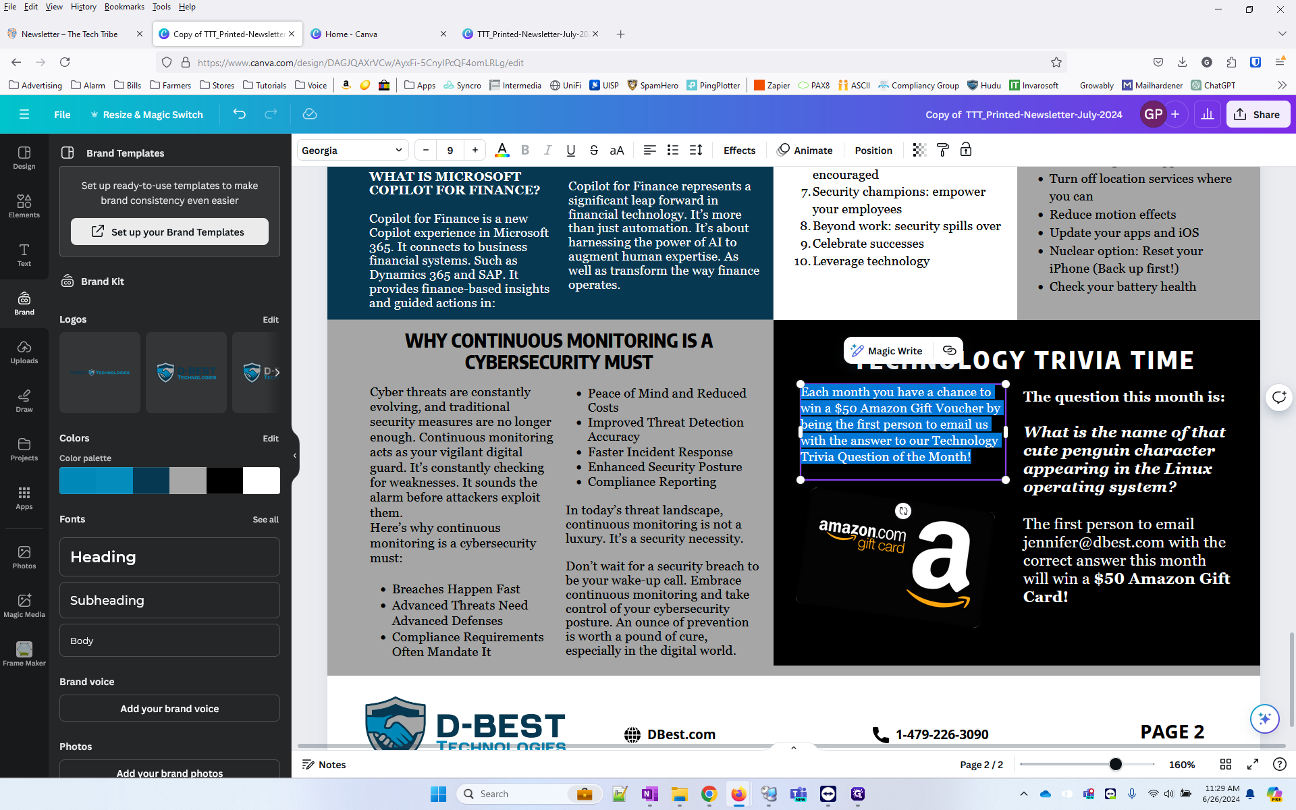Open the Apps sidebar panel
This screenshot has height=810, width=1296.
click(24, 498)
